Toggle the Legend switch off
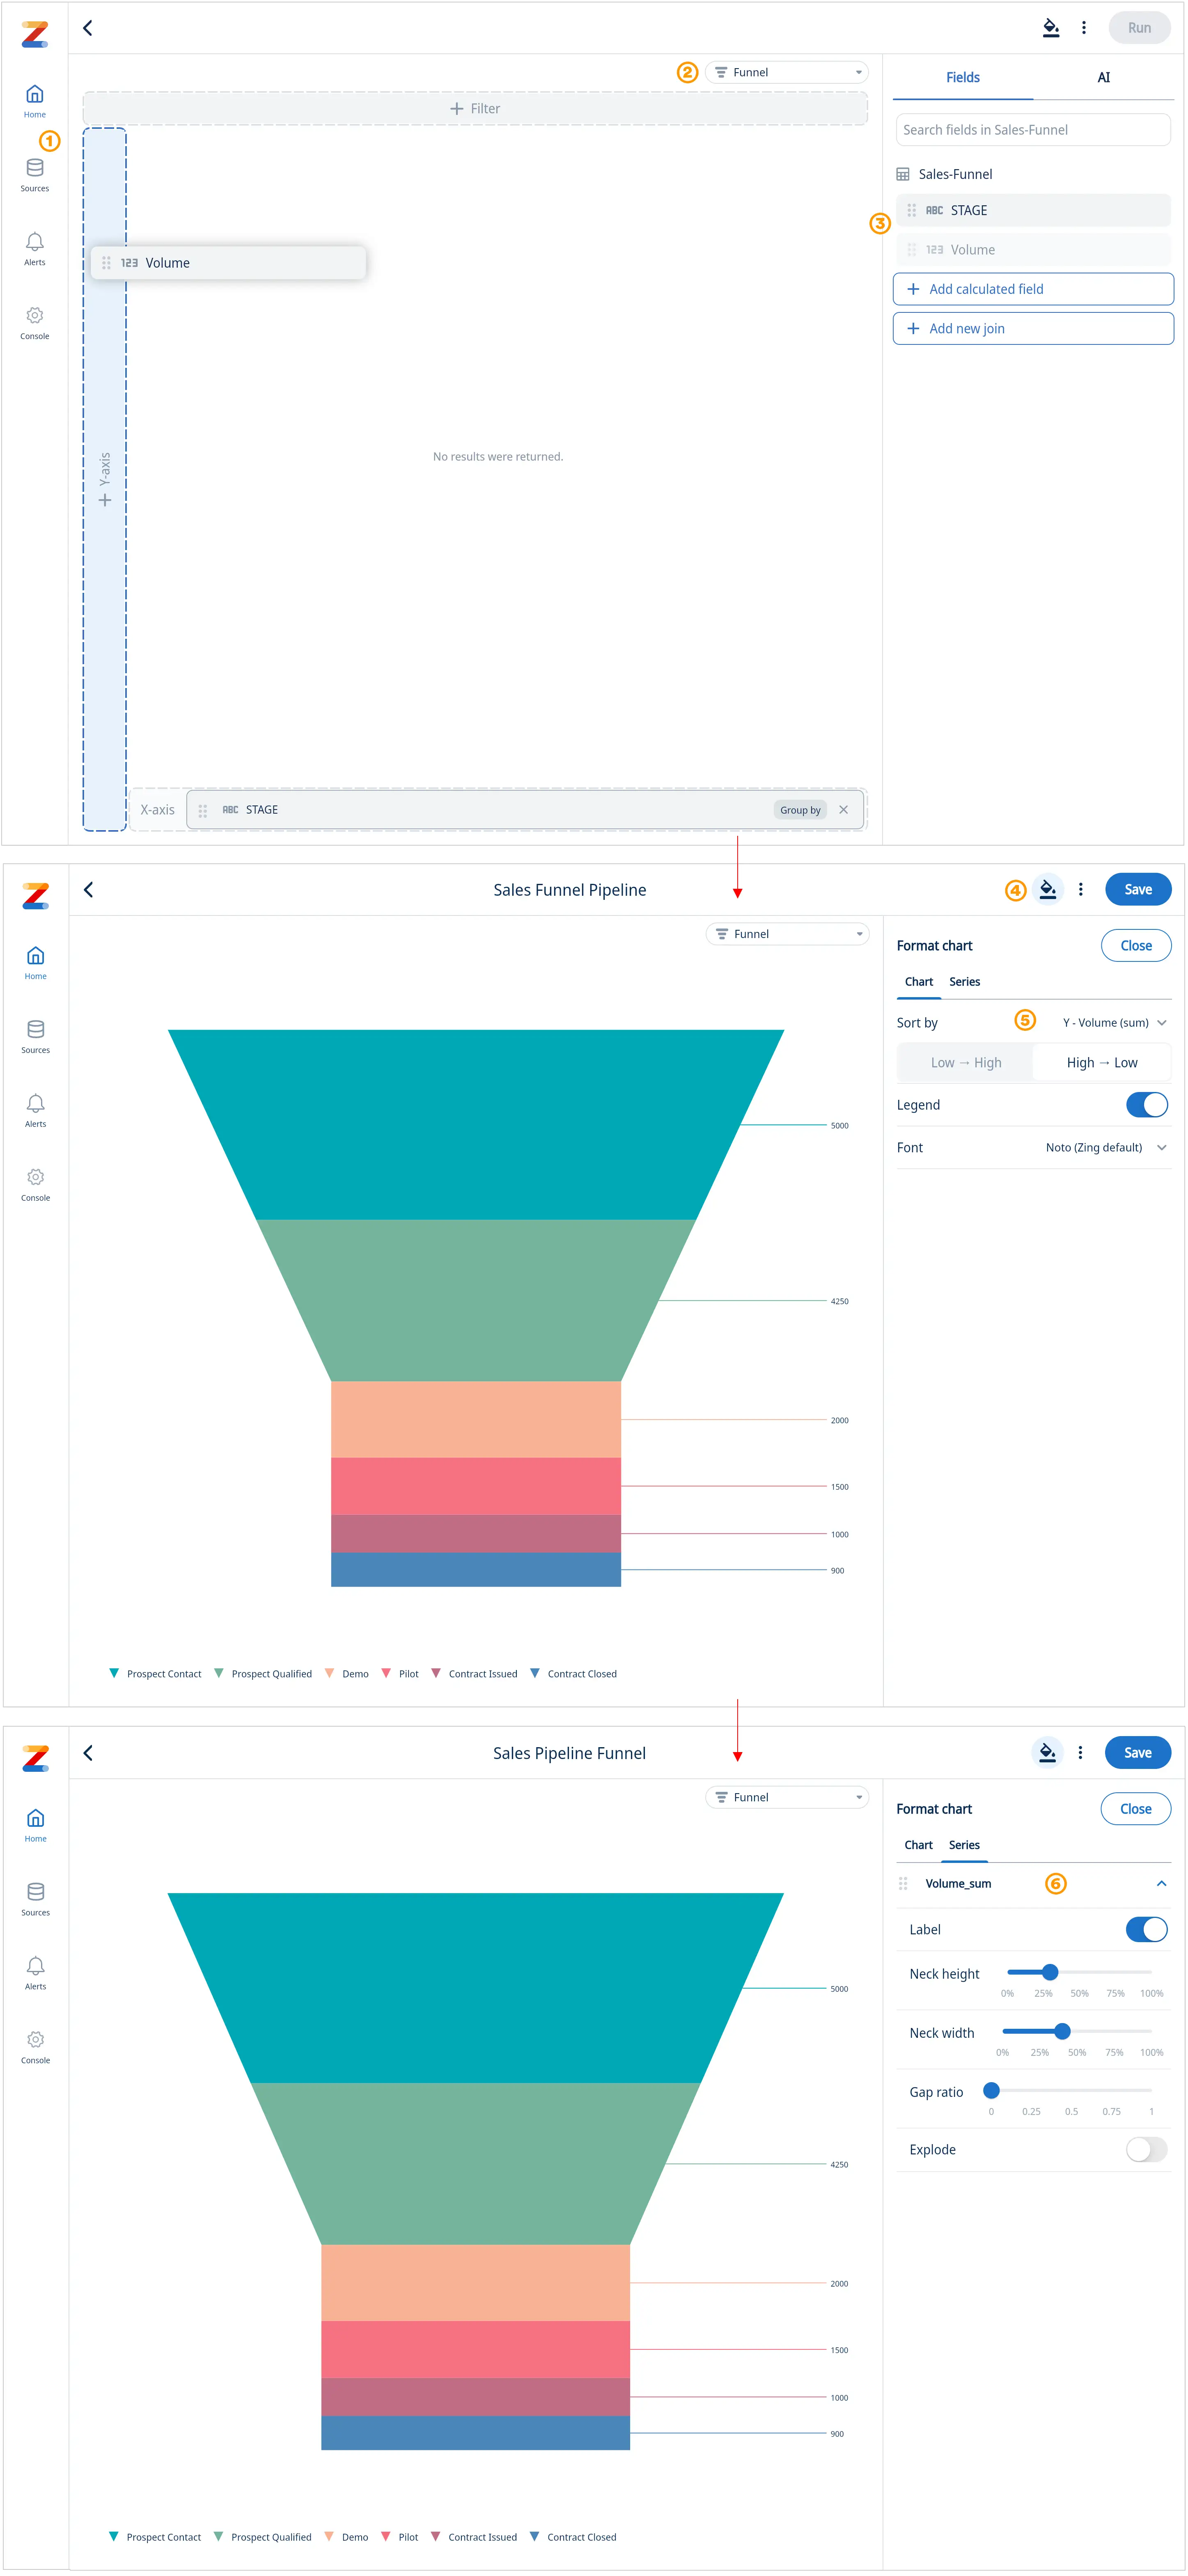1188x2576 pixels. 1146,1105
